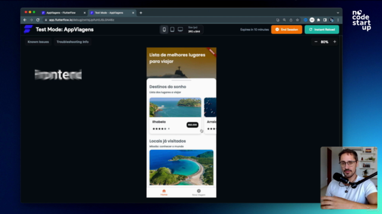The width and height of the screenshot is (382, 214).
Task: Click the zoom magnifier icon in address bar
Action: point(284,20)
